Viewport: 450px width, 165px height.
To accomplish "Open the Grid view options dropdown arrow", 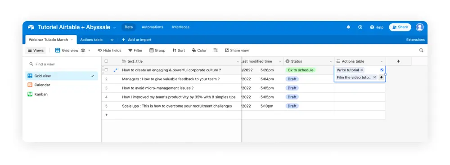I will tap(89, 50).
